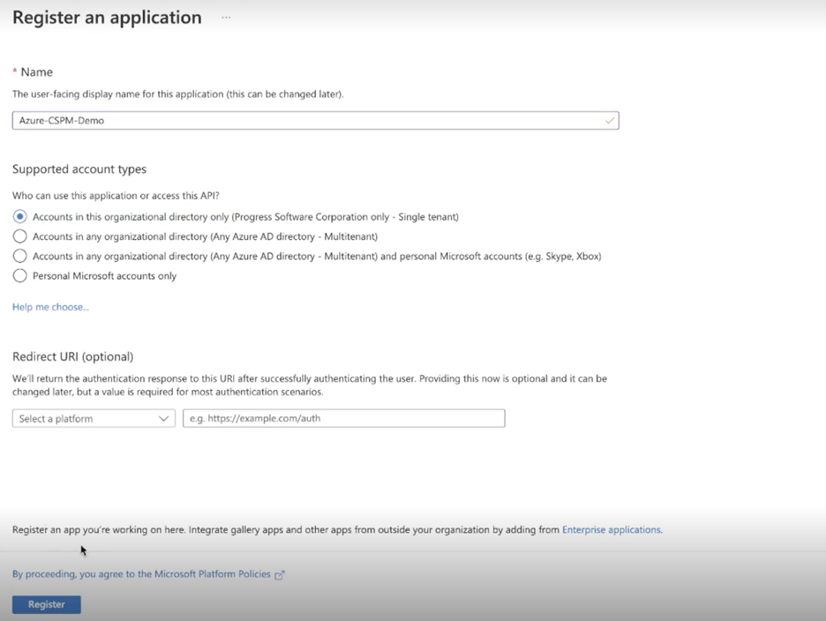The image size is (826, 621).
Task: Click the Register button
Action: pos(46,604)
